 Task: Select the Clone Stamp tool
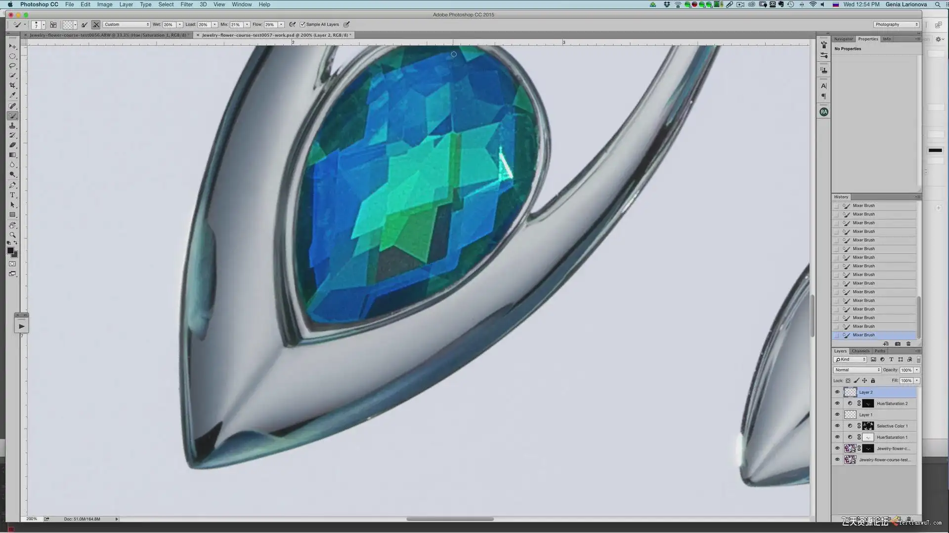[x=12, y=125]
